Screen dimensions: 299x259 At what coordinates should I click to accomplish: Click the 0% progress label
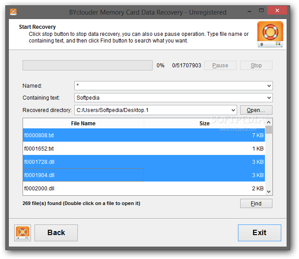[161, 66]
